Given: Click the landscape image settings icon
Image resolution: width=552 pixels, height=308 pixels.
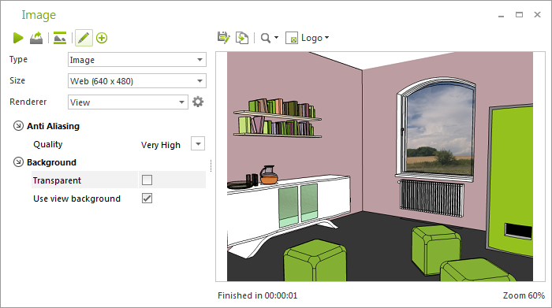Looking at the screenshot, I should point(60,38).
